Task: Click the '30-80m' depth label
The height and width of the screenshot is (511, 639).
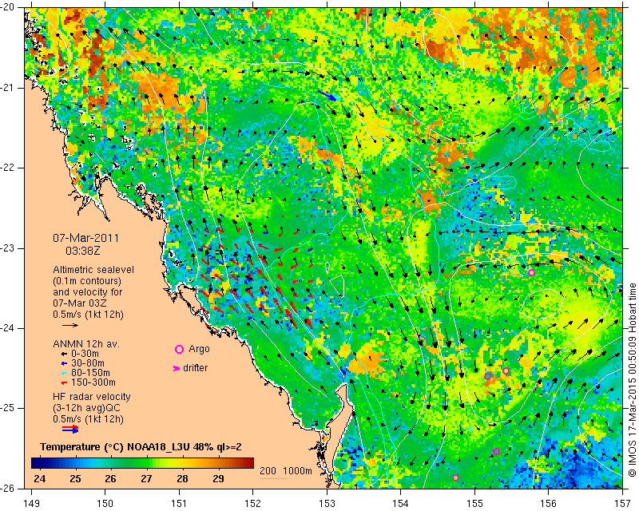Action: [88, 363]
